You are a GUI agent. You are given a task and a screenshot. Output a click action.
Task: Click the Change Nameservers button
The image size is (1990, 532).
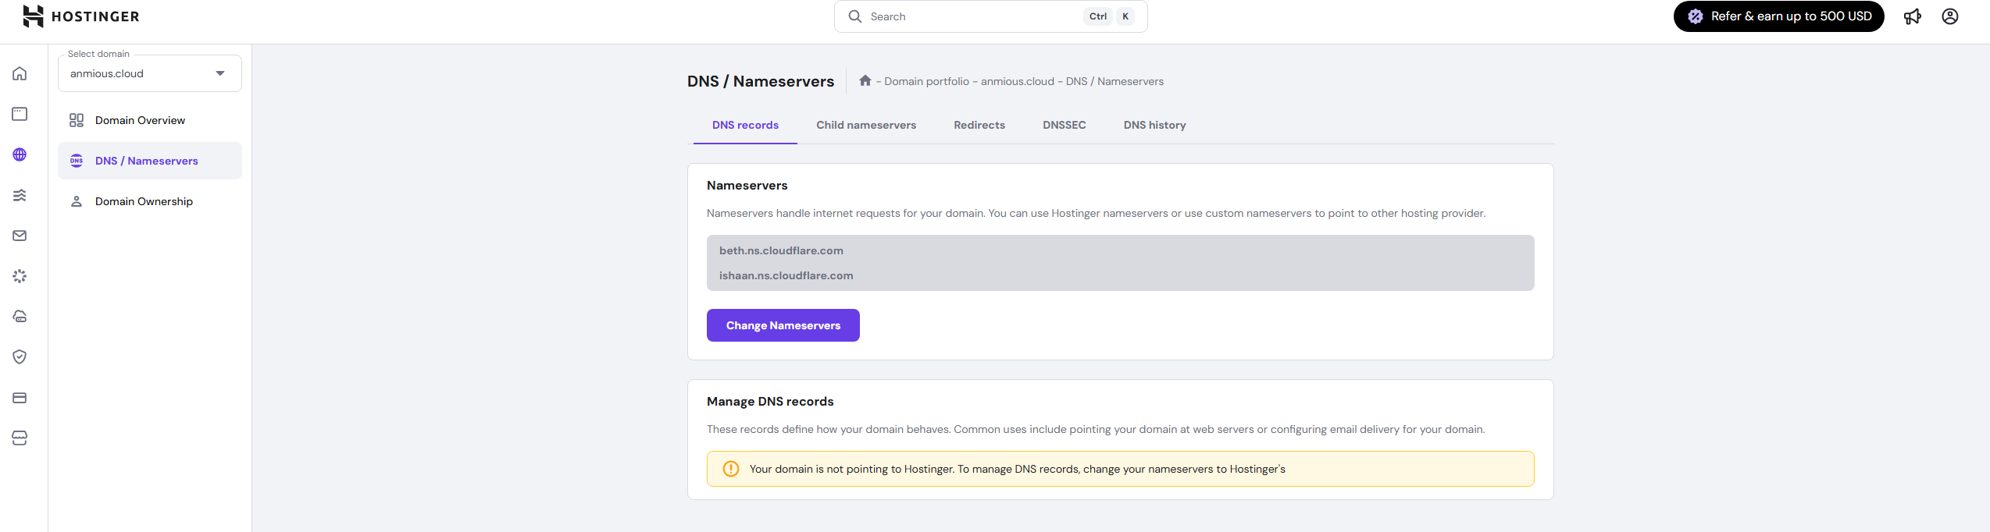783,325
